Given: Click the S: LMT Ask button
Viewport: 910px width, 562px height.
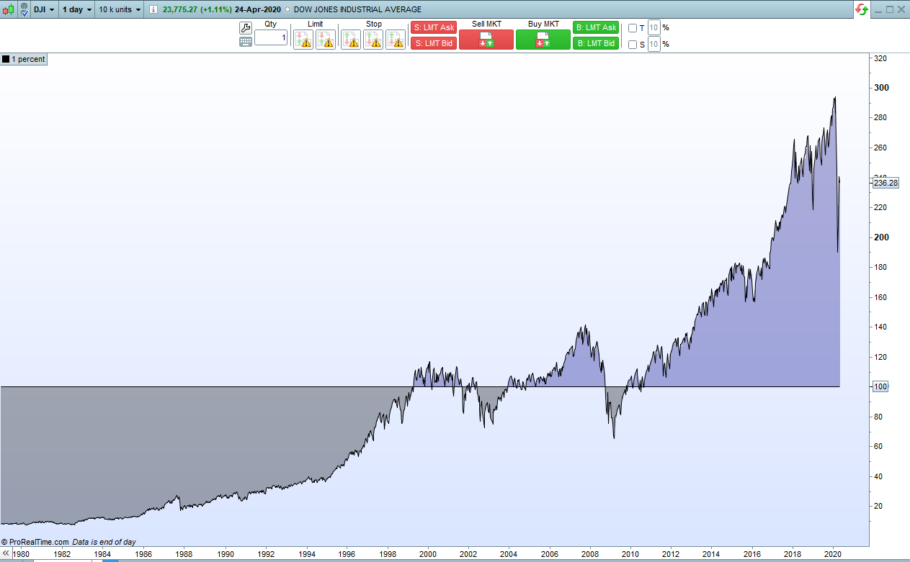Looking at the screenshot, I should click(434, 27).
